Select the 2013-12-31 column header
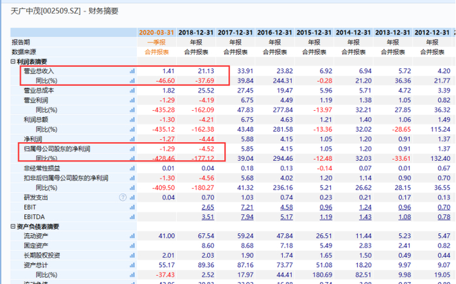This screenshot has height=284, width=456. [393, 33]
